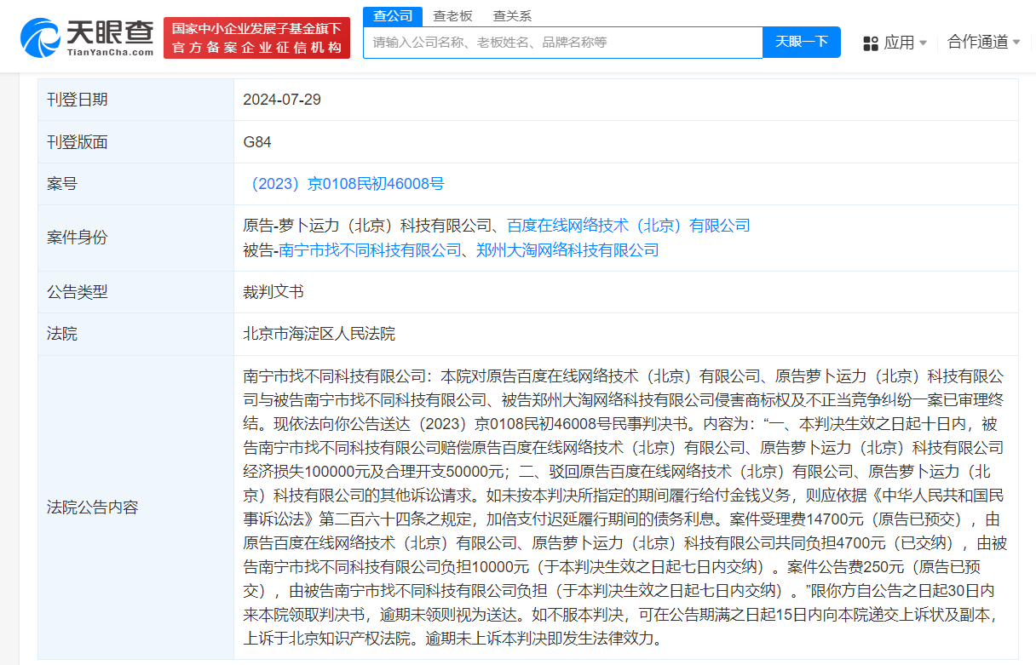1036x665 pixels.
Task: Click the 刊登日期 label cell
Action: (136, 100)
